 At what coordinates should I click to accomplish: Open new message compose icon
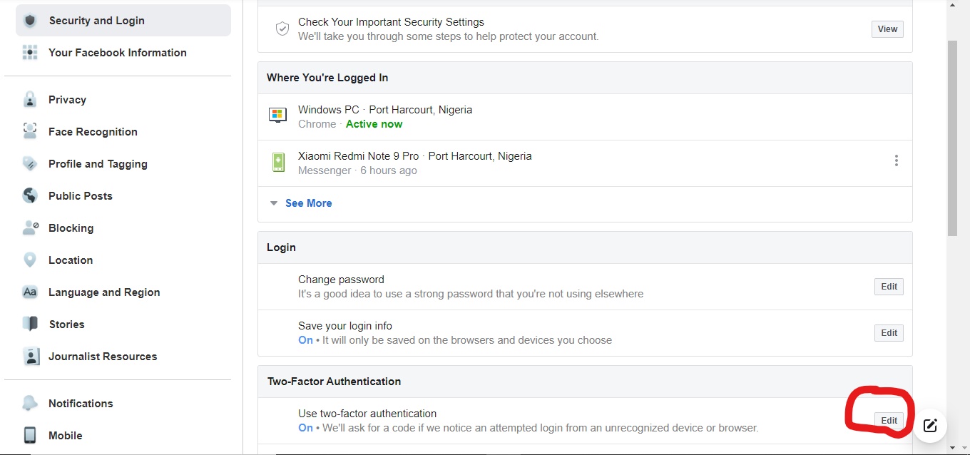pyautogui.click(x=930, y=426)
